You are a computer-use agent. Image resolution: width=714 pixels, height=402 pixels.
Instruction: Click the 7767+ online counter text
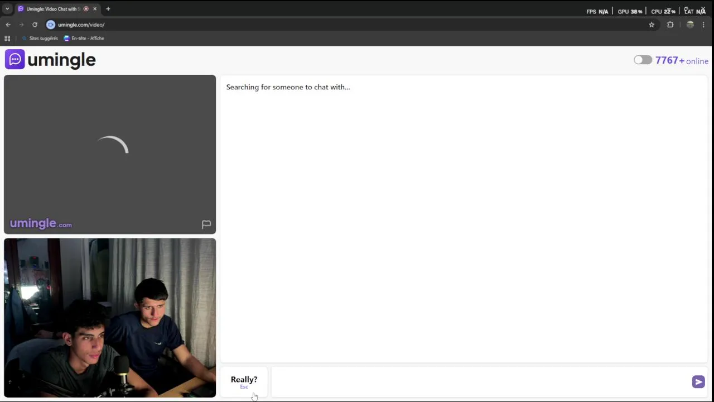[682, 60]
